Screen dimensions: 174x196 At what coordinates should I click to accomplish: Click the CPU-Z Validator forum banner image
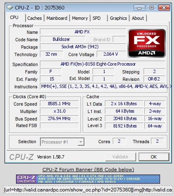tap(88, 179)
